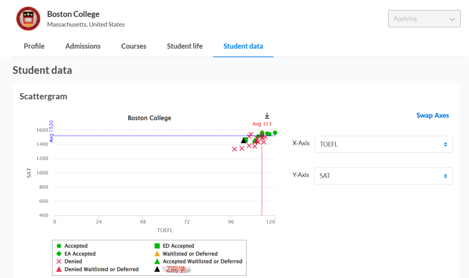Click the green ED Accepted square data point
The width and height of the screenshot is (469, 278).
(x=245, y=140)
